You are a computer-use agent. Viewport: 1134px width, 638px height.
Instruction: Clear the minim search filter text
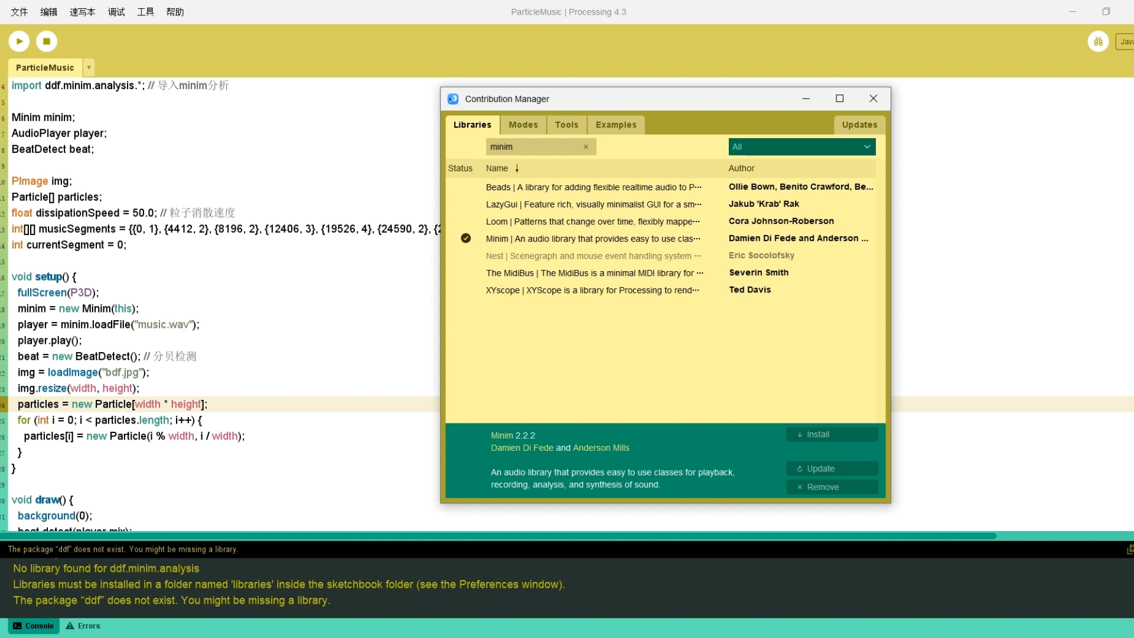pos(586,147)
